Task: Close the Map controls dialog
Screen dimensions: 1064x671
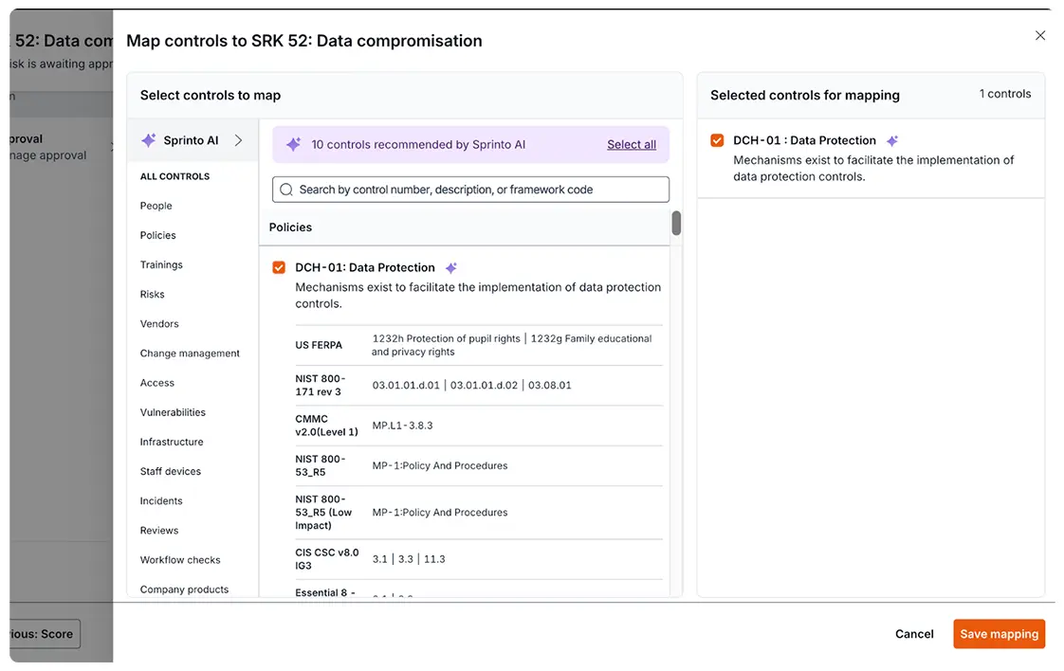Action: pos(1040,36)
